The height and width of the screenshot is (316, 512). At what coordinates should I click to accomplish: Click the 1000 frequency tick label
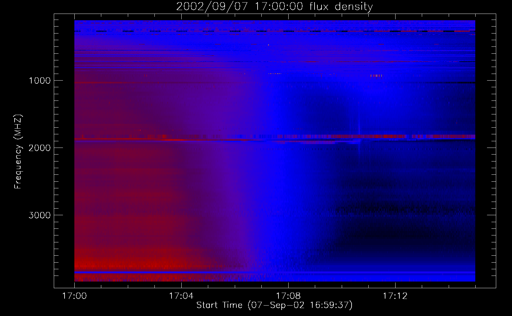[40, 81]
